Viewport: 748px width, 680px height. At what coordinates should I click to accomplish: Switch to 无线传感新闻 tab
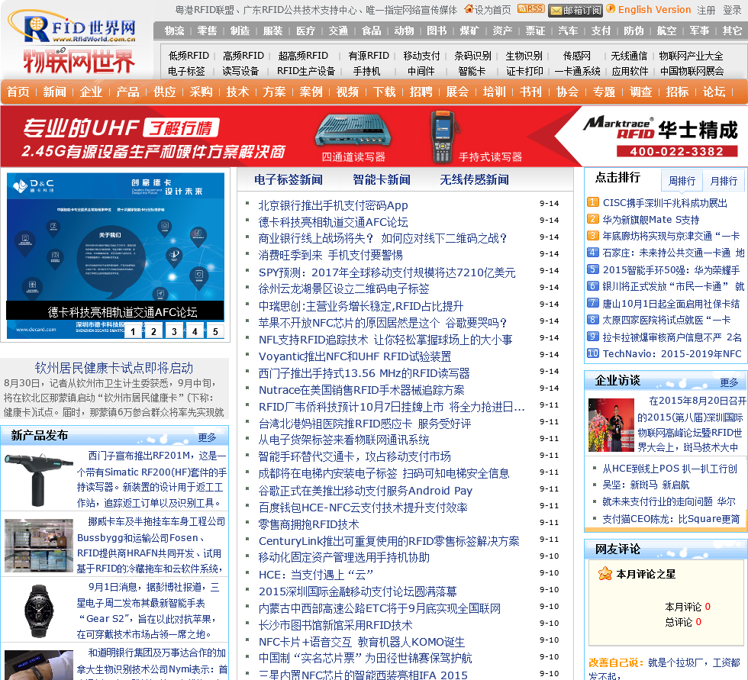click(474, 180)
